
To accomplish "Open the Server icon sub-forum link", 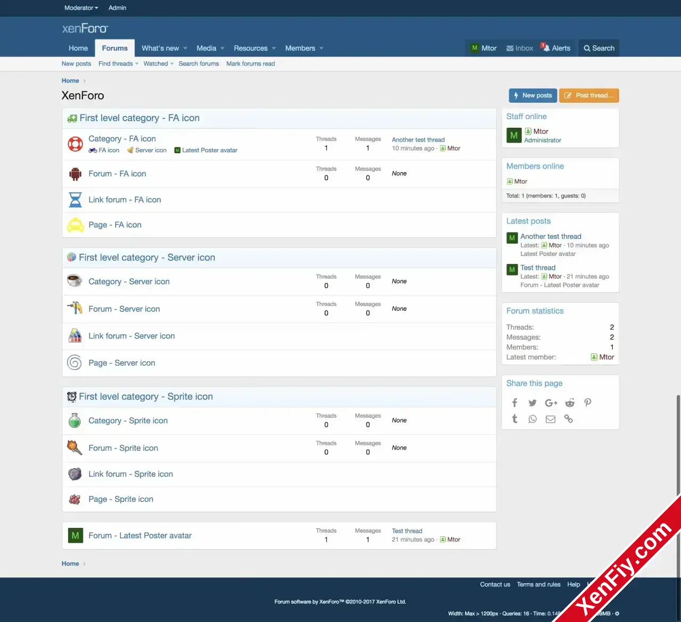I will [x=151, y=151].
